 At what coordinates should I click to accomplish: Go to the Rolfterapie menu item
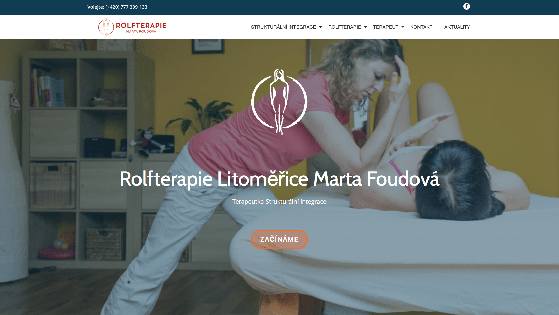pyautogui.click(x=344, y=27)
